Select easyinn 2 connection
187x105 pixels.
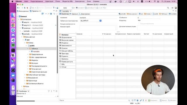[32, 25]
